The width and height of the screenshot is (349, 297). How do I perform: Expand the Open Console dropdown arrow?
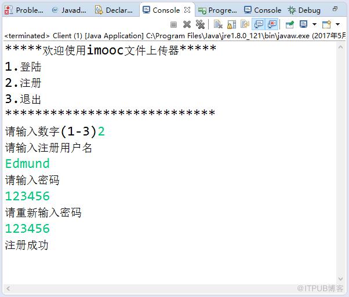point(337,24)
